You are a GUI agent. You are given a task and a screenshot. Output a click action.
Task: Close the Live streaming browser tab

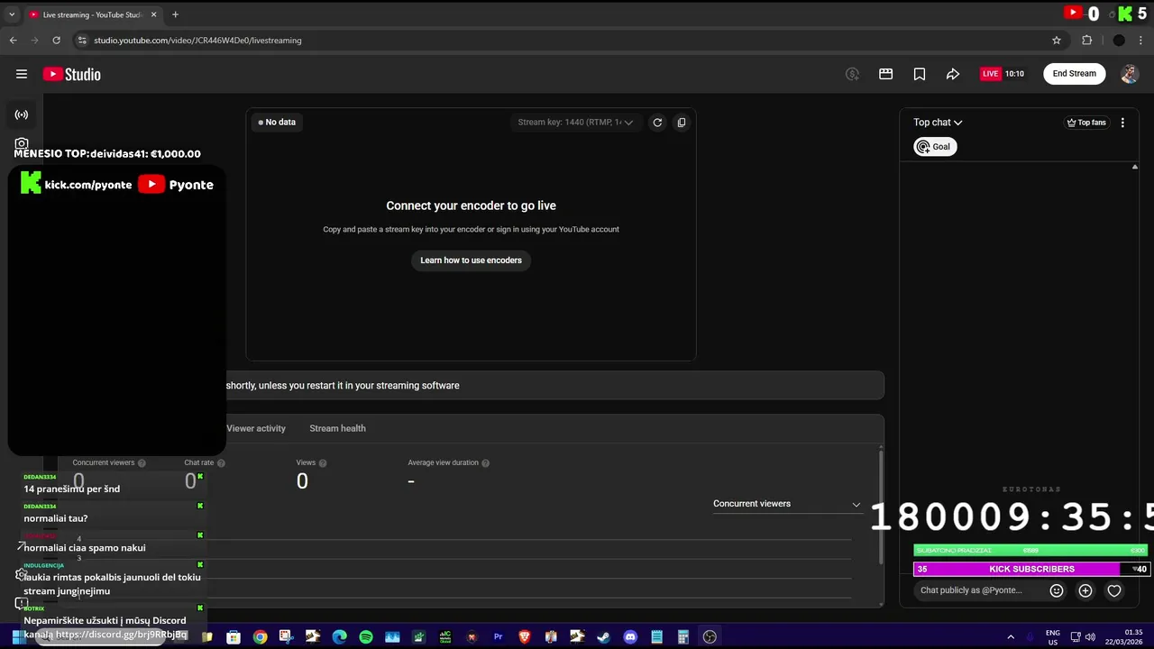click(x=153, y=14)
